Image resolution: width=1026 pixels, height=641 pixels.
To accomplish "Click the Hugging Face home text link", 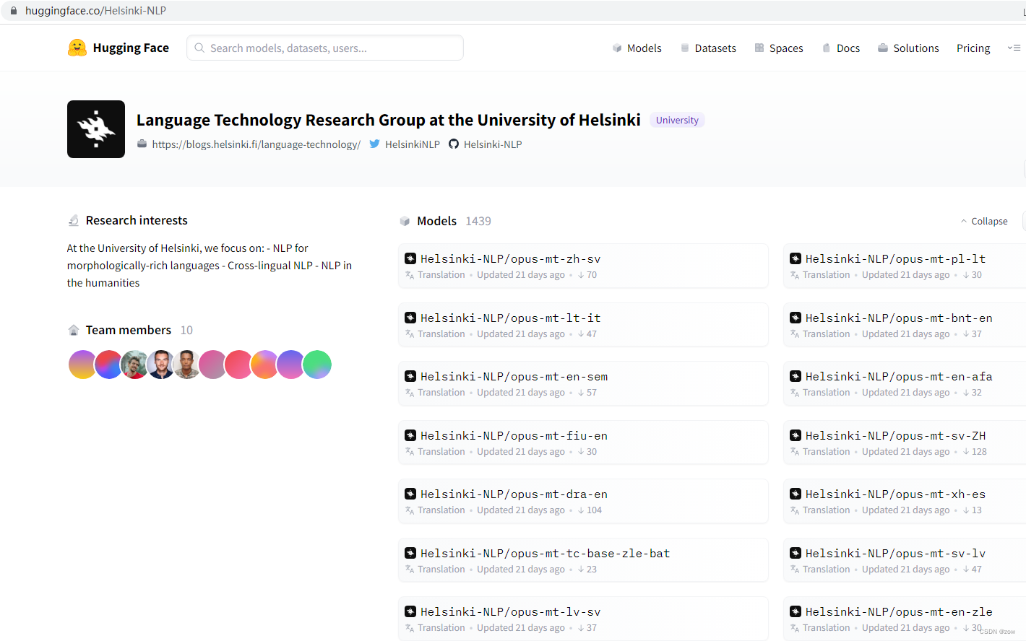I will 131,48.
